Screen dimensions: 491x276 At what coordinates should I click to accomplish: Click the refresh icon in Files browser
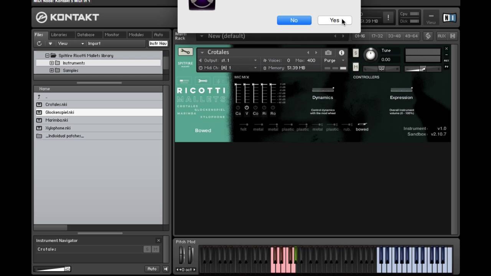[x=39, y=44]
